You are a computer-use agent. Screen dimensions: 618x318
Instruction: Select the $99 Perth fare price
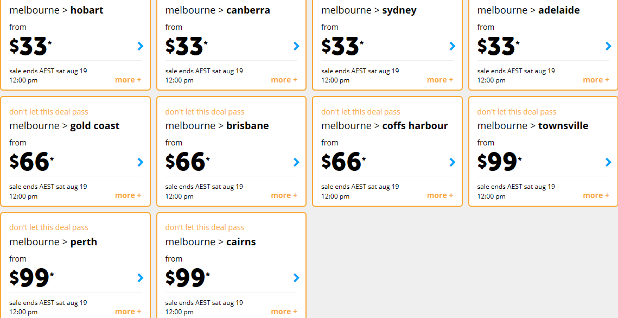(x=31, y=278)
